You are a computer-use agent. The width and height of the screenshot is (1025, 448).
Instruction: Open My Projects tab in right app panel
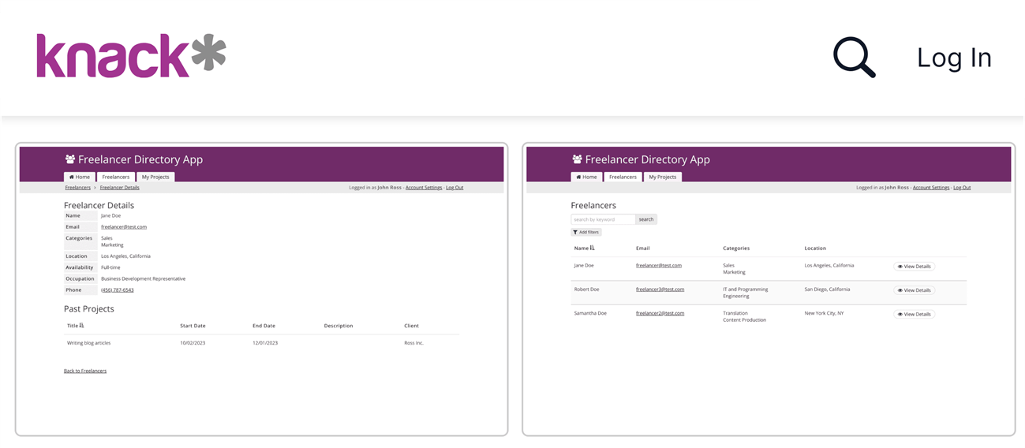pos(663,177)
